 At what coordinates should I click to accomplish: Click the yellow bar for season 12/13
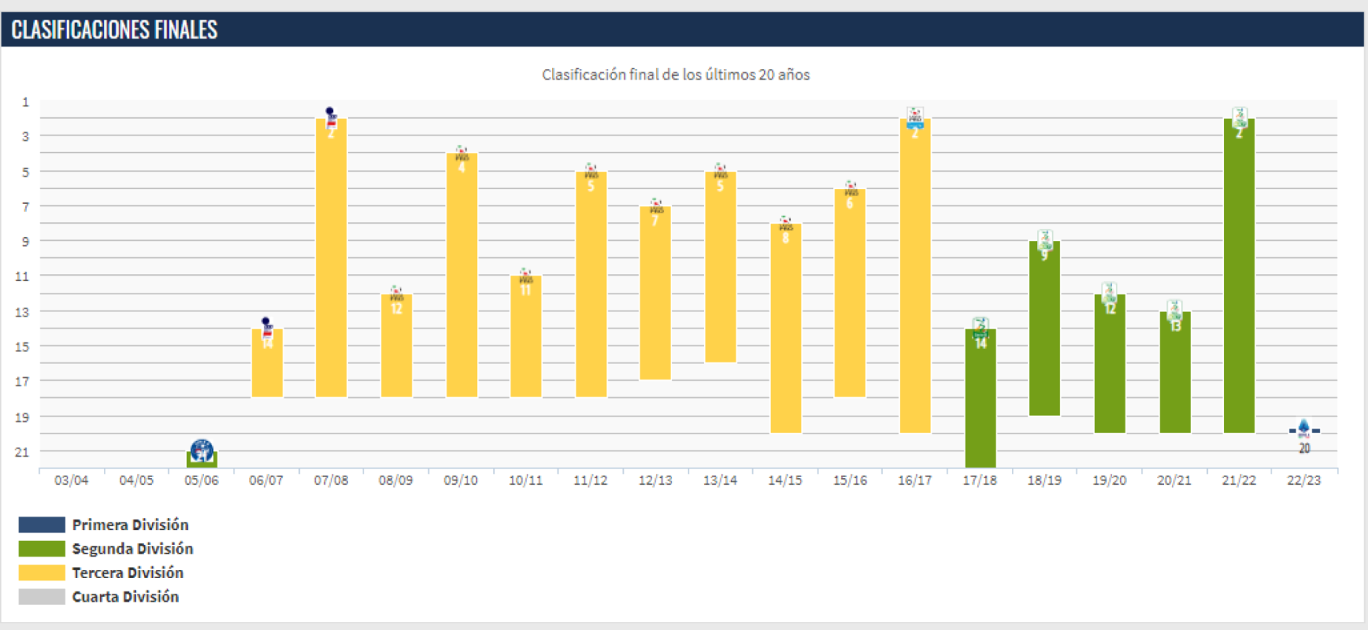click(656, 293)
